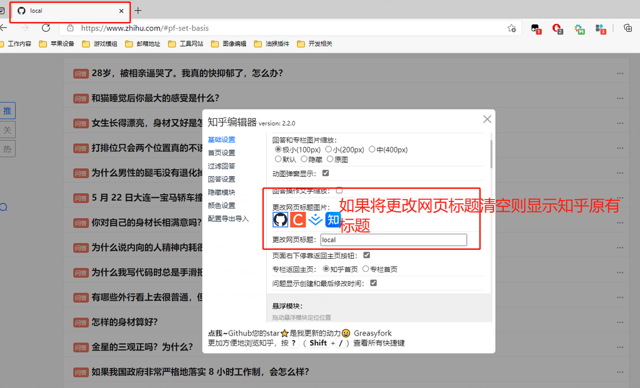Image resolution: width=640 pixels, height=388 pixels.
Task: Open a new browser tab with plus icon
Action: tap(138, 11)
